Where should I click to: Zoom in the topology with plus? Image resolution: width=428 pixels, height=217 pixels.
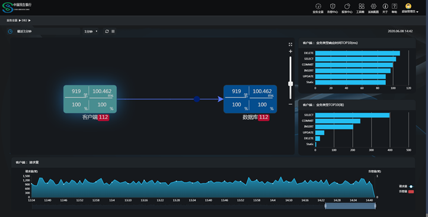tap(290, 51)
